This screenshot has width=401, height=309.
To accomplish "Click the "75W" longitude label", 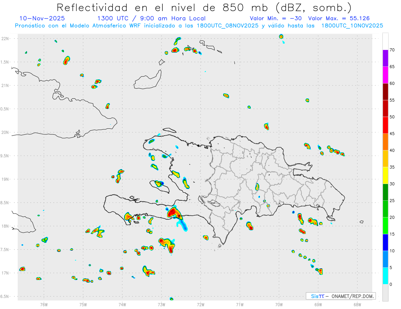I will (83, 305).
